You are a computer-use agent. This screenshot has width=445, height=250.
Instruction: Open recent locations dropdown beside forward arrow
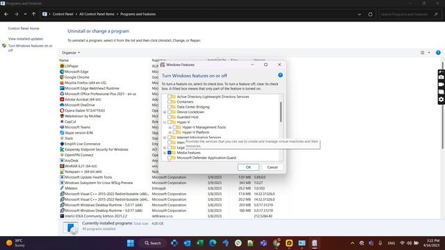[25, 14]
